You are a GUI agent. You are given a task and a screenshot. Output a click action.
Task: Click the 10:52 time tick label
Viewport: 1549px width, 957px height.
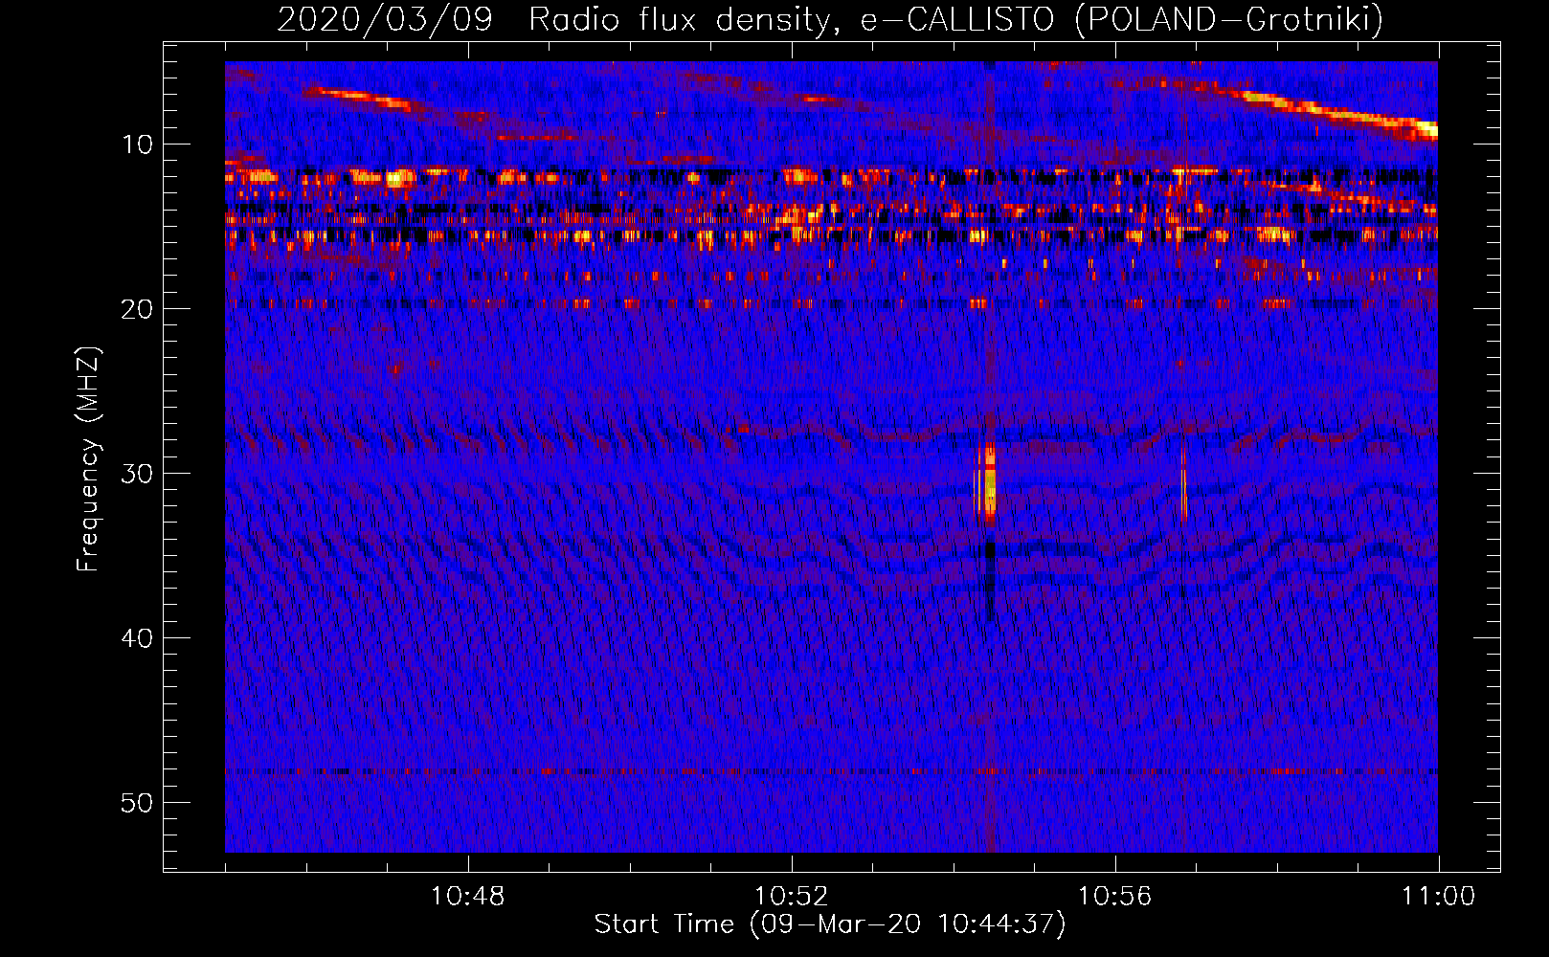(x=791, y=897)
